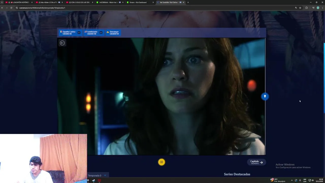This screenshot has width=325, height=183.
Task: Click the Descargar download button
Action: coord(113,33)
